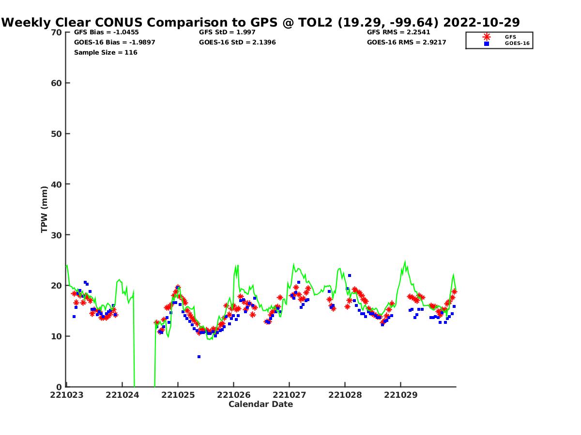Click the TPW (mm) y-axis label

tap(45, 209)
